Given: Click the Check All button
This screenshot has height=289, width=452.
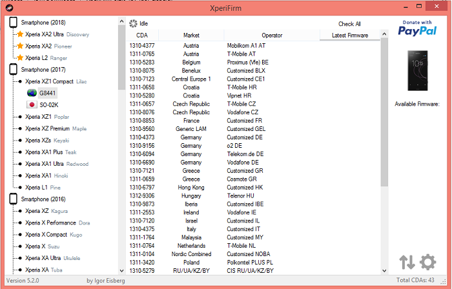Looking at the screenshot, I should coord(350,24).
